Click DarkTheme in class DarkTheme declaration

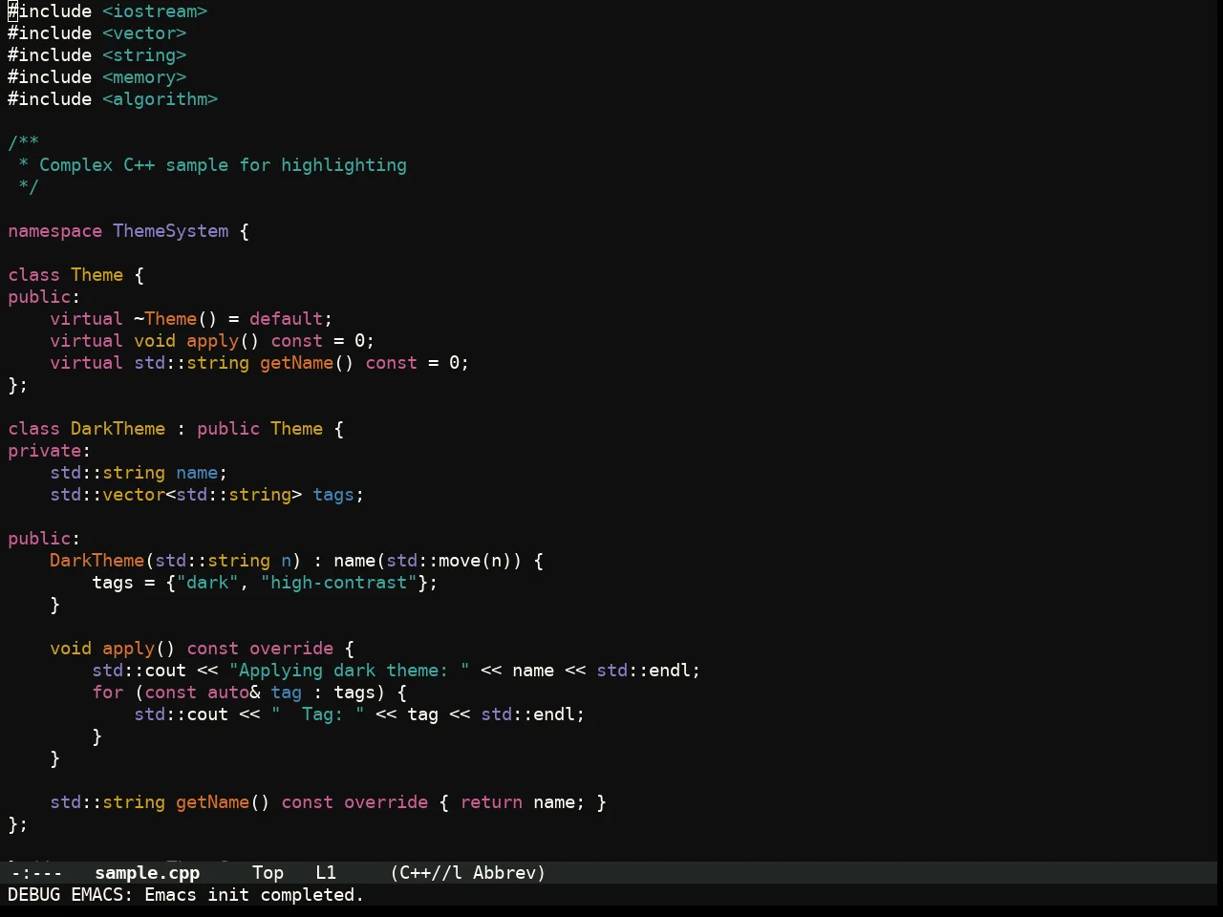click(x=118, y=429)
